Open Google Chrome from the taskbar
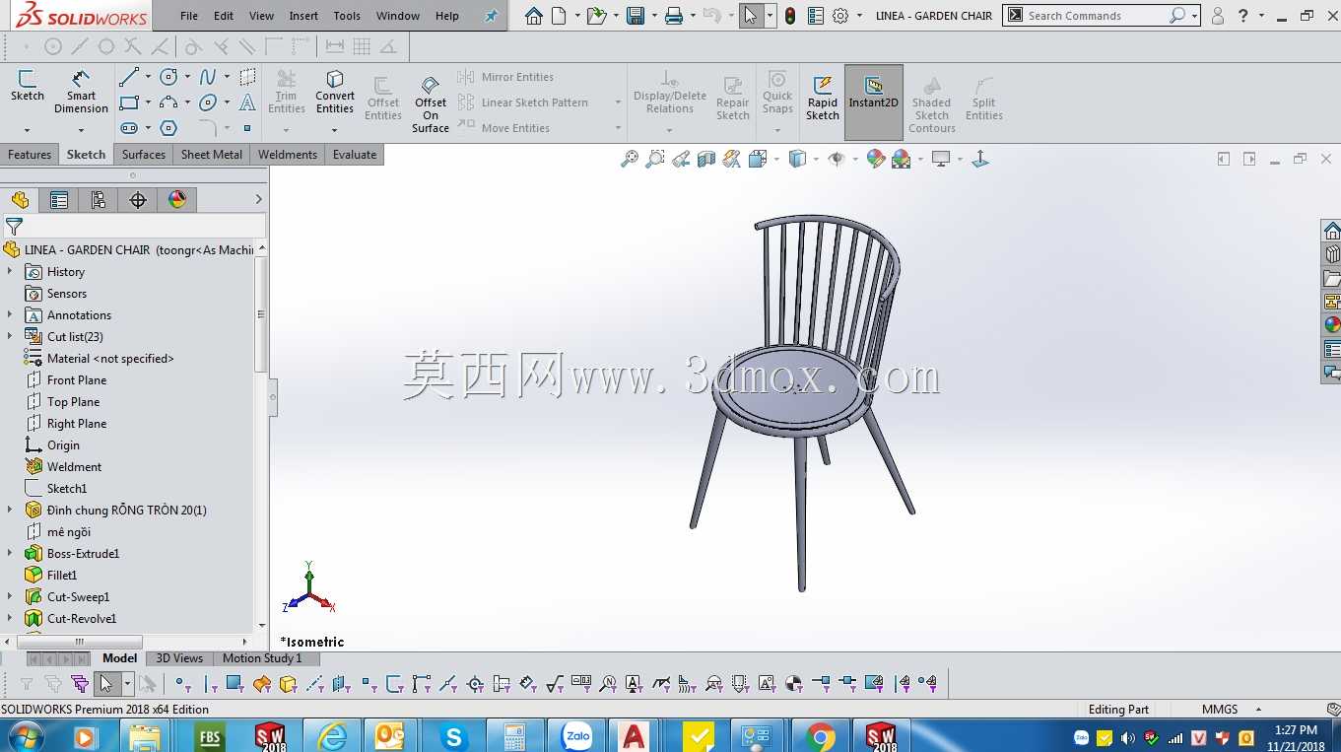The height and width of the screenshot is (752, 1341). [820, 736]
